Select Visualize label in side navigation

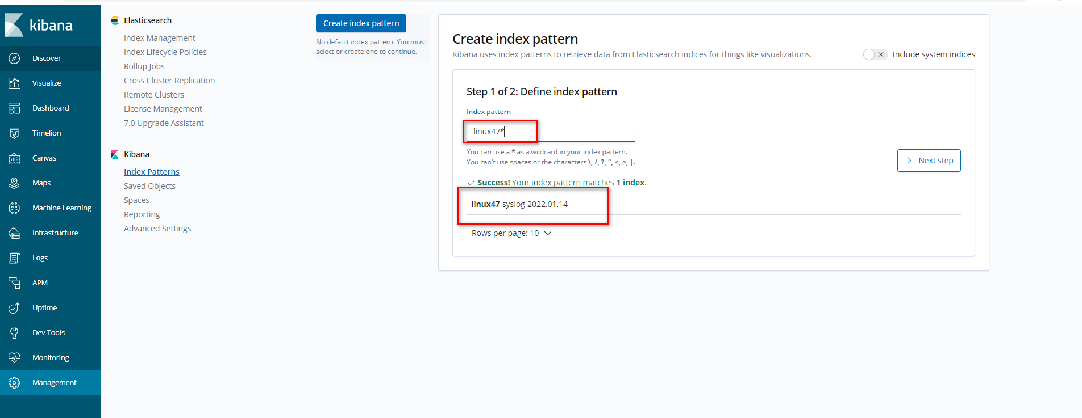47,83
